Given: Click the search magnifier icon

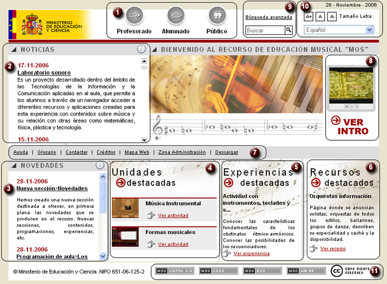Looking at the screenshot, I should [x=290, y=30].
